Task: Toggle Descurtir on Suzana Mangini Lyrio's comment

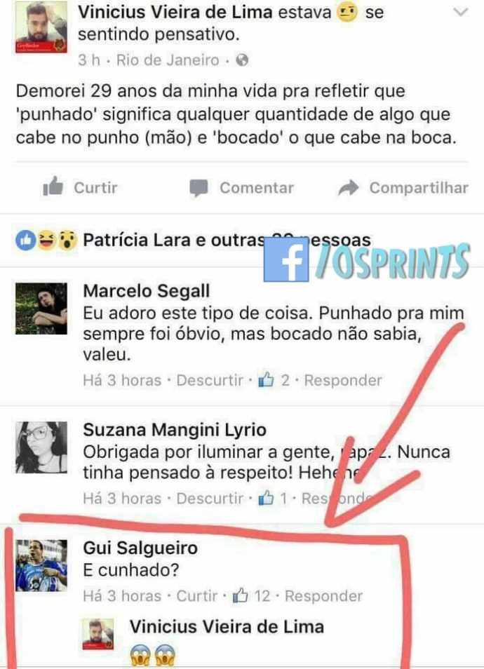Action: [x=210, y=499]
